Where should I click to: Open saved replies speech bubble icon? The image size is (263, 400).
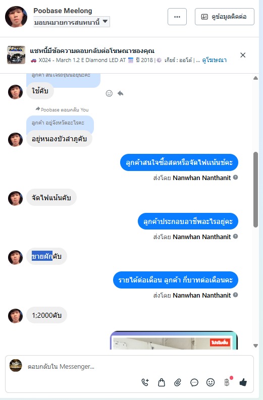click(x=194, y=382)
